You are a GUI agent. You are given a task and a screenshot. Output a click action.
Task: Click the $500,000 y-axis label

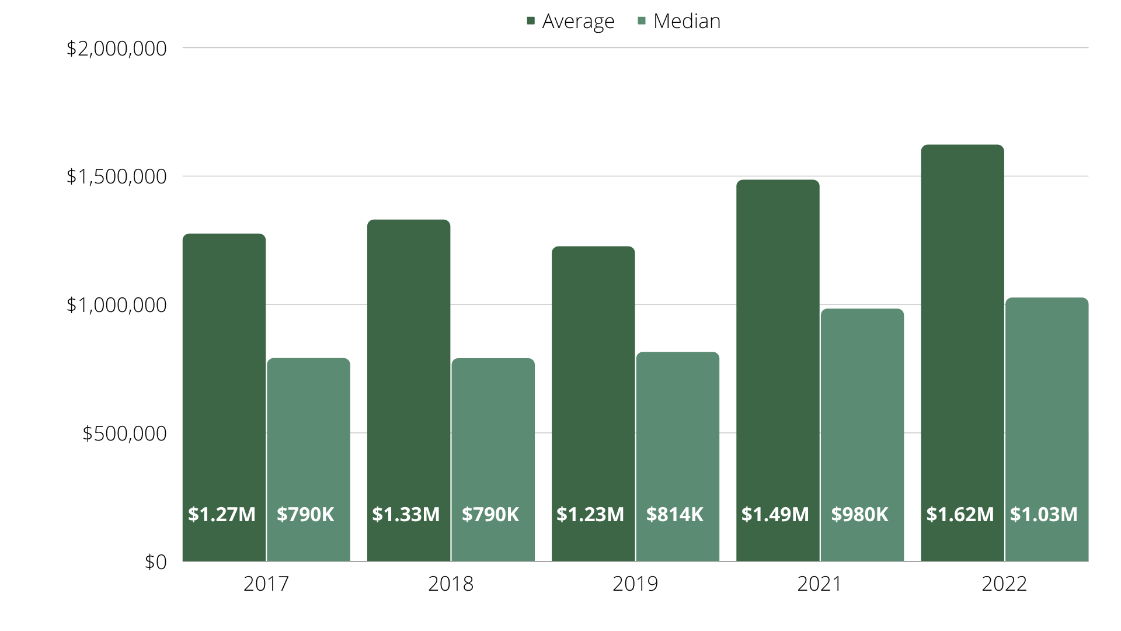click(124, 434)
